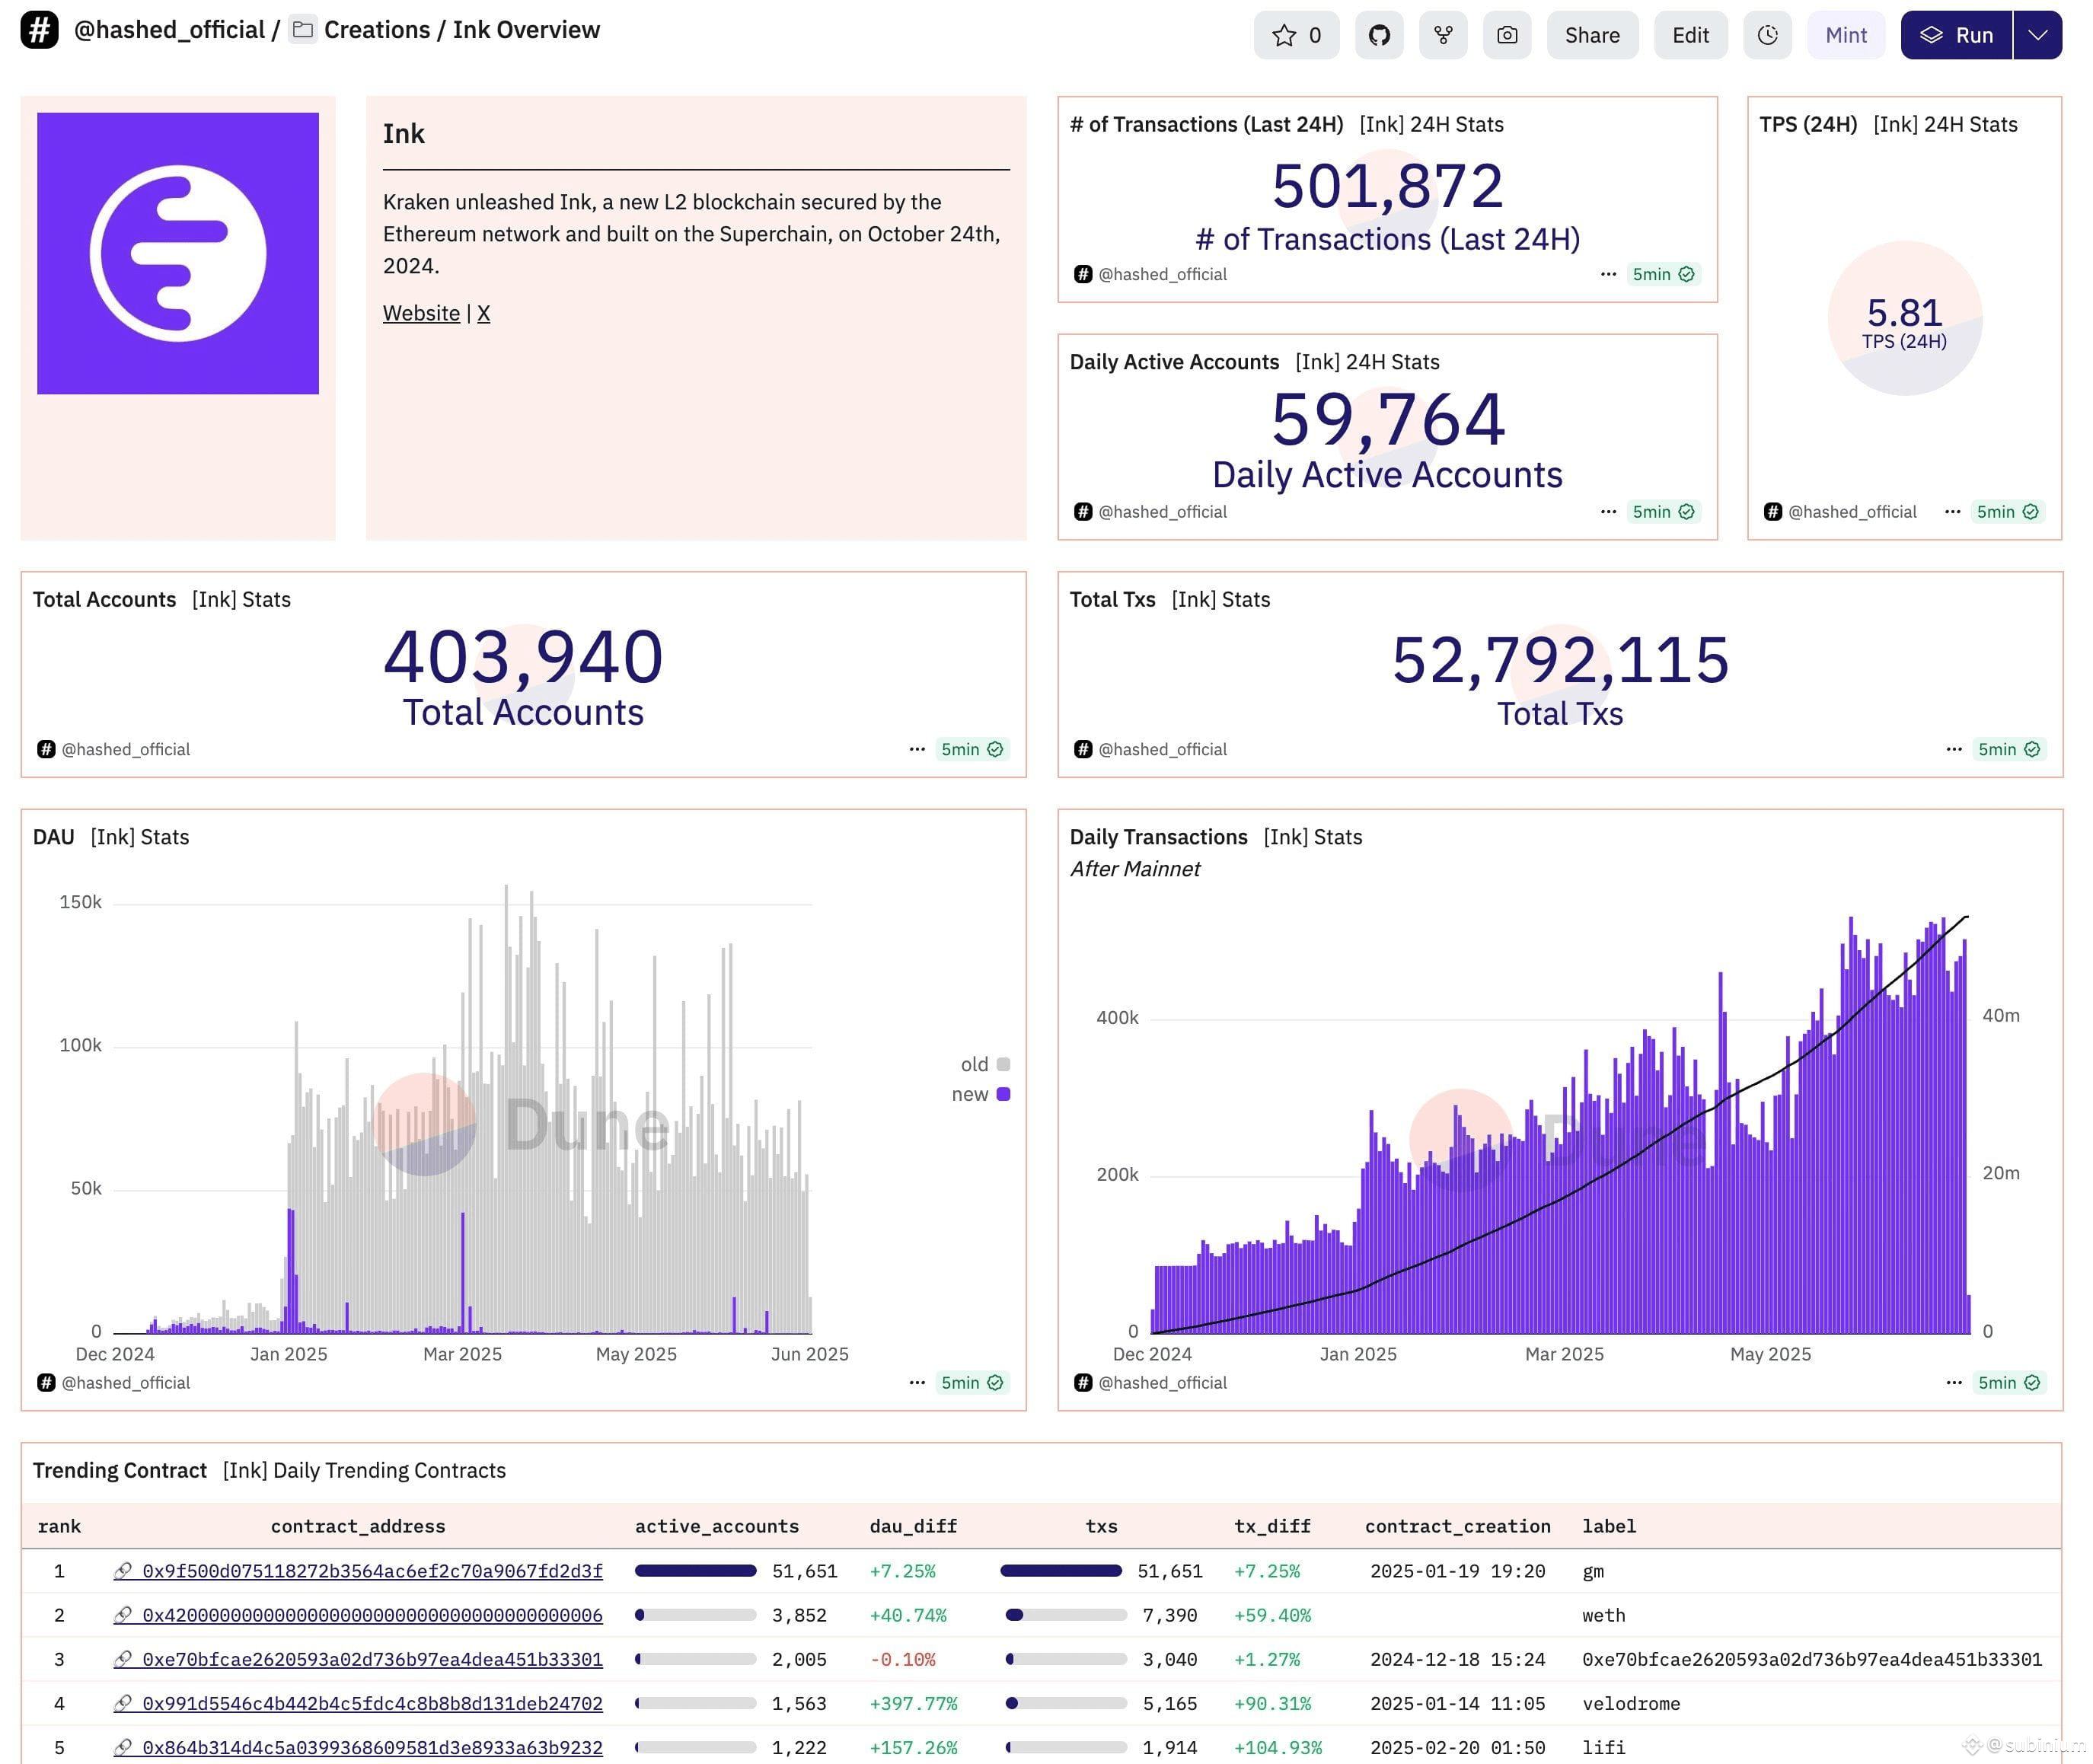Star the Ink Overview dashboard
The height and width of the screenshot is (1764, 2093).
[1296, 36]
